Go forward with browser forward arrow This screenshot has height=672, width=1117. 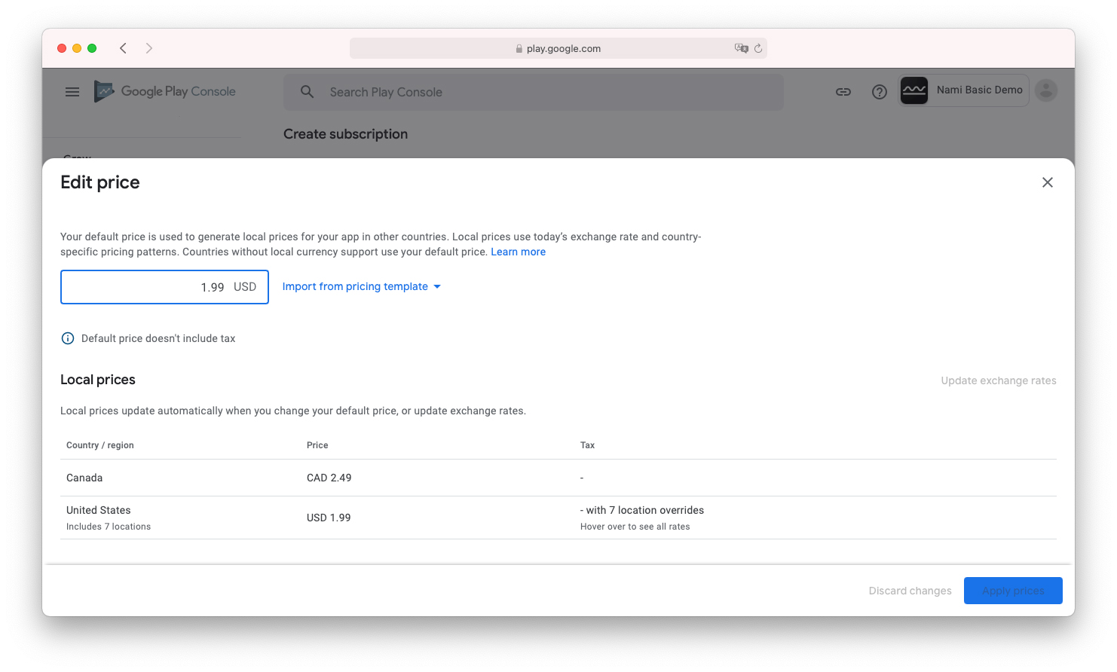(149, 48)
